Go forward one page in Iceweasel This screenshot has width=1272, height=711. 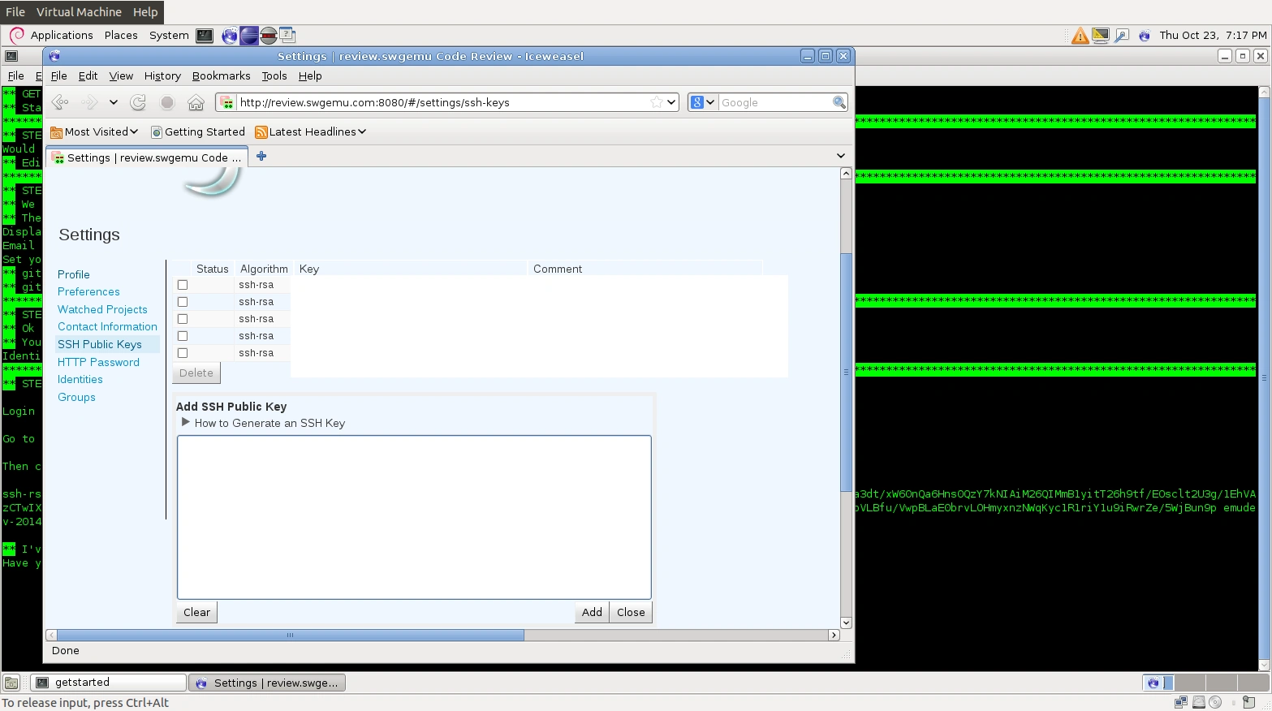89,102
